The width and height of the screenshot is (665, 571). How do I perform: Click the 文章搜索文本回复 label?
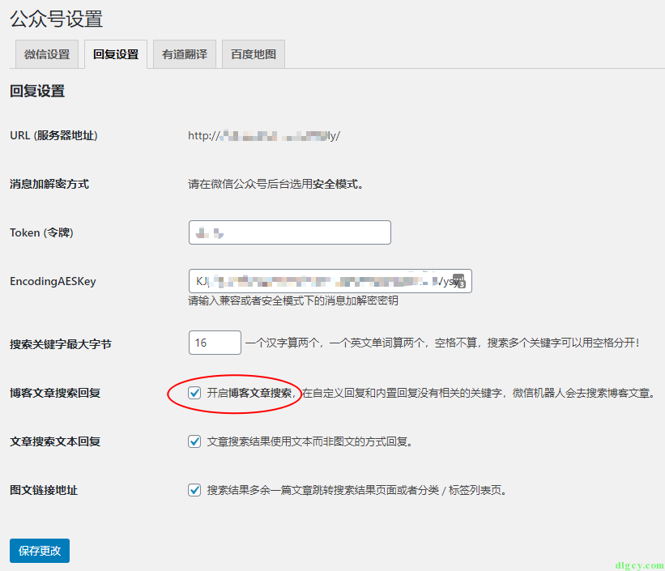coord(55,441)
